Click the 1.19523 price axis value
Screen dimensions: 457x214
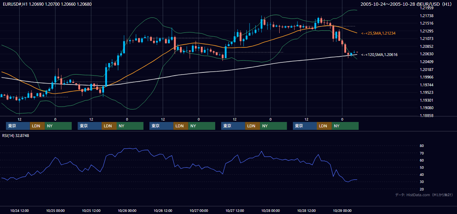427,92
